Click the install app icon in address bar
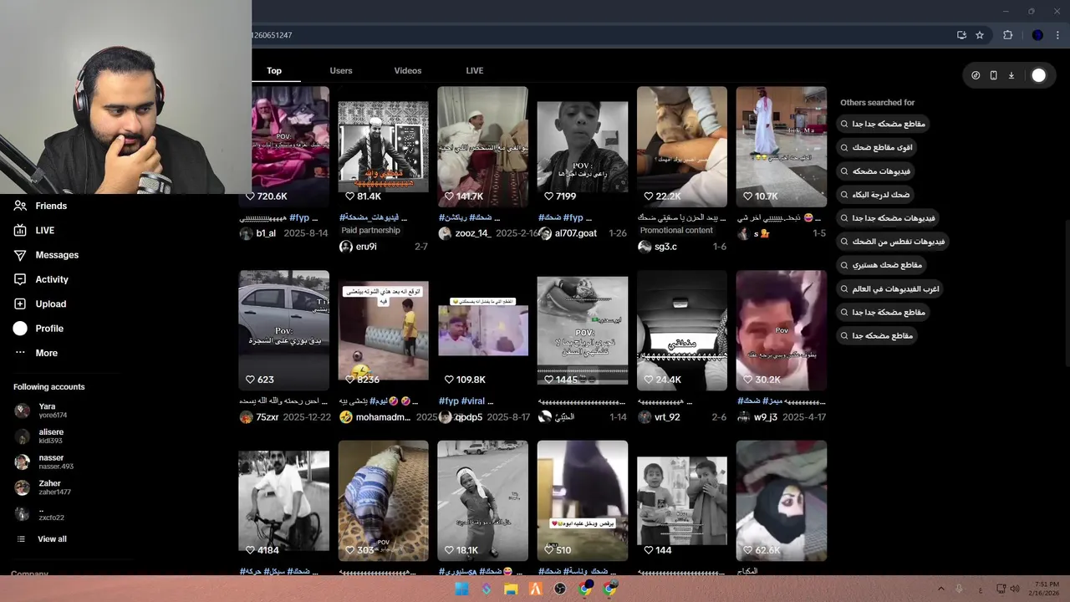 click(x=961, y=35)
